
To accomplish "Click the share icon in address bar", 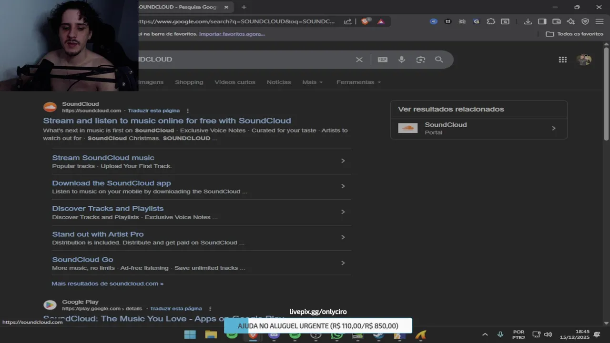I will pos(348,21).
